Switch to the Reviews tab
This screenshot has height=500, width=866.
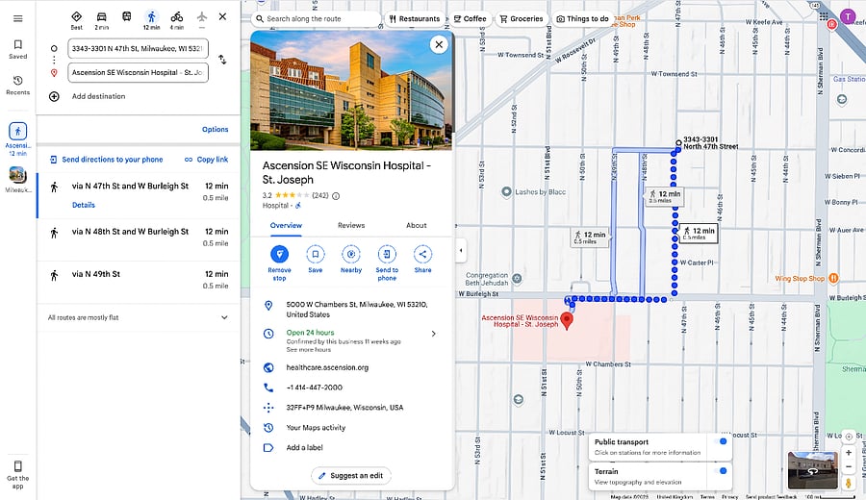pyautogui.click(x=351, y=225)
